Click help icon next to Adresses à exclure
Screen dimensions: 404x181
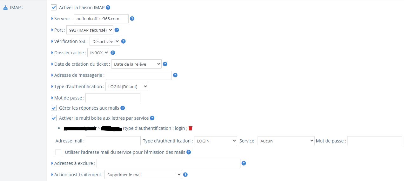pos(244,163)
